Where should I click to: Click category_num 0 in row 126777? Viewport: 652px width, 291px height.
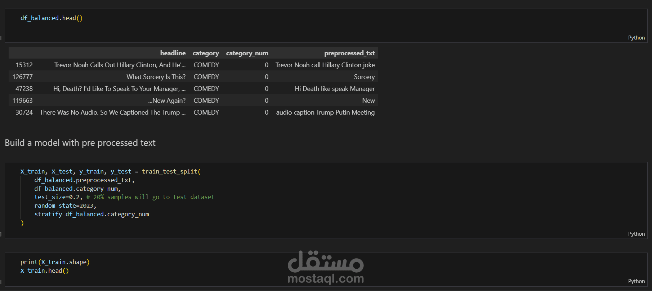(267, 77)
